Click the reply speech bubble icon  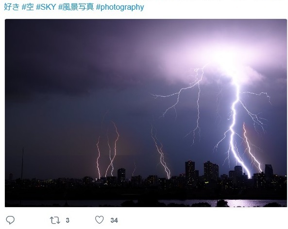10,220
